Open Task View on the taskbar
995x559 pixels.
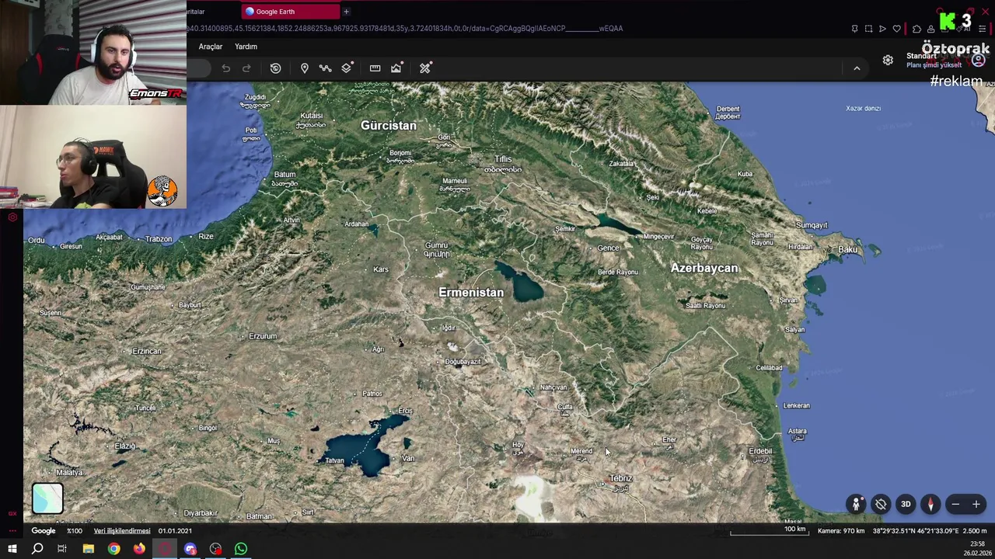(x=62, y=549)
